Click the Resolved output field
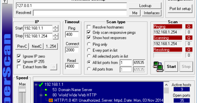This screenshot has width=197, height=103. click(80, 13)
